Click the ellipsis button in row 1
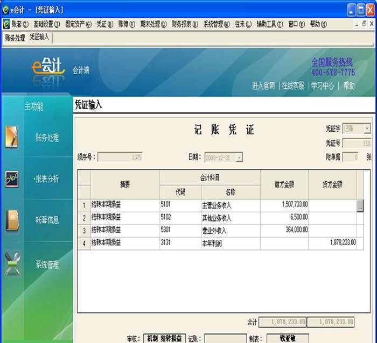Screen dimensions: 377x343 click(x=360, y=205)
